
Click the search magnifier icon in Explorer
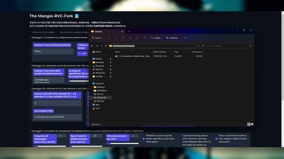[250, 46]
